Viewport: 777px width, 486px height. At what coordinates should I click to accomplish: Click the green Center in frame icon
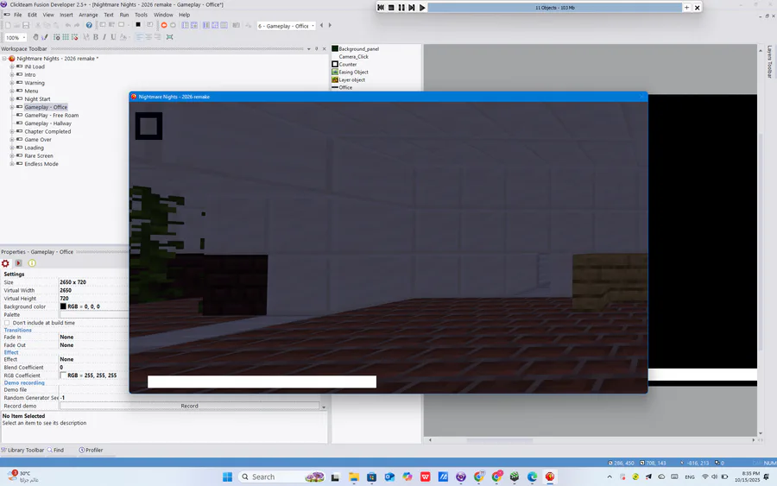pos(169,37)
